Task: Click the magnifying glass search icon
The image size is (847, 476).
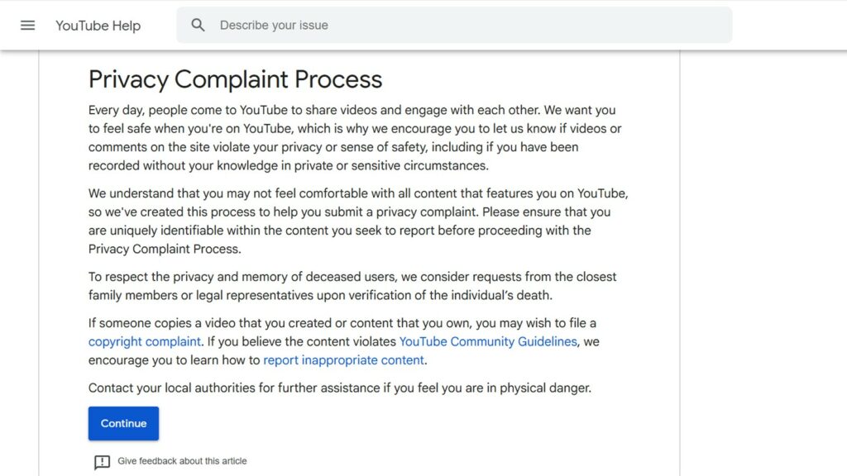Action: [x=198, y=25]
